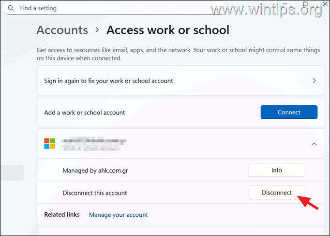Click the 'Related links' label

62,215
